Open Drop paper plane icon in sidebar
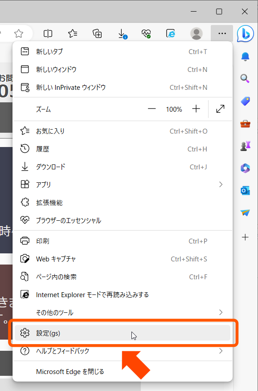This screenshot has height=391, width=258. 245,213
